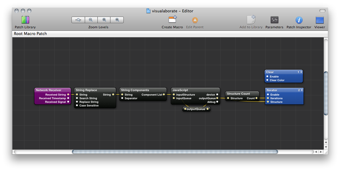The height and width of the screenshot is (171, 340).
Task: Select the Clear patch title
Action: 270,72
